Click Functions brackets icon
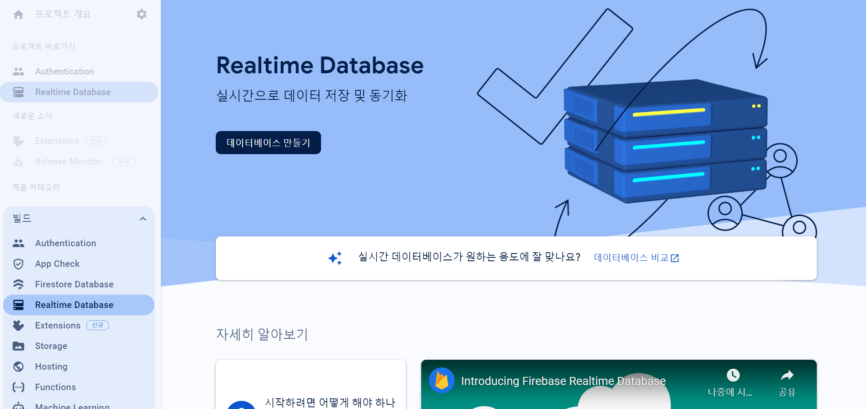Image resolution: width=866 pixels, height=409 pixels. click(18, 387)
